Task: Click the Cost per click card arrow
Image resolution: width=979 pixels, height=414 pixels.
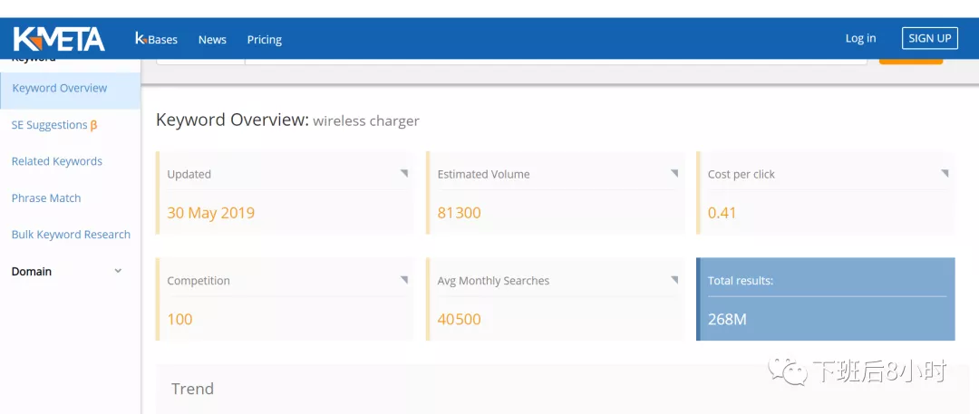Action: [945, 173]
